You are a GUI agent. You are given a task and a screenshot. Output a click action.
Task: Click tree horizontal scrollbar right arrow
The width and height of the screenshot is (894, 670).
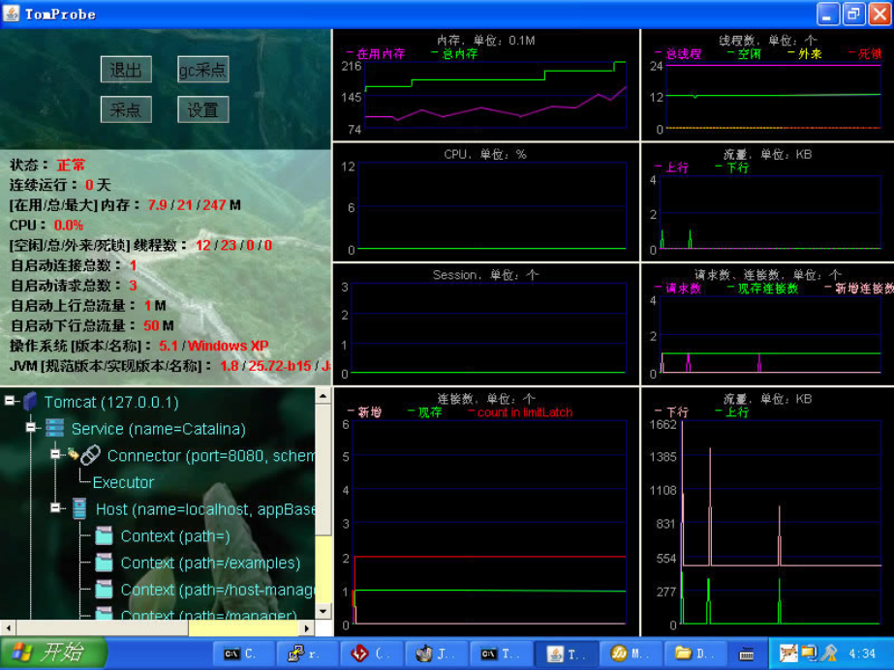307,628
